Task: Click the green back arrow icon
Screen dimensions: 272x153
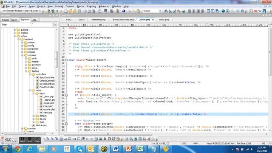Action: pyautogui.click(x=57, y=11)
